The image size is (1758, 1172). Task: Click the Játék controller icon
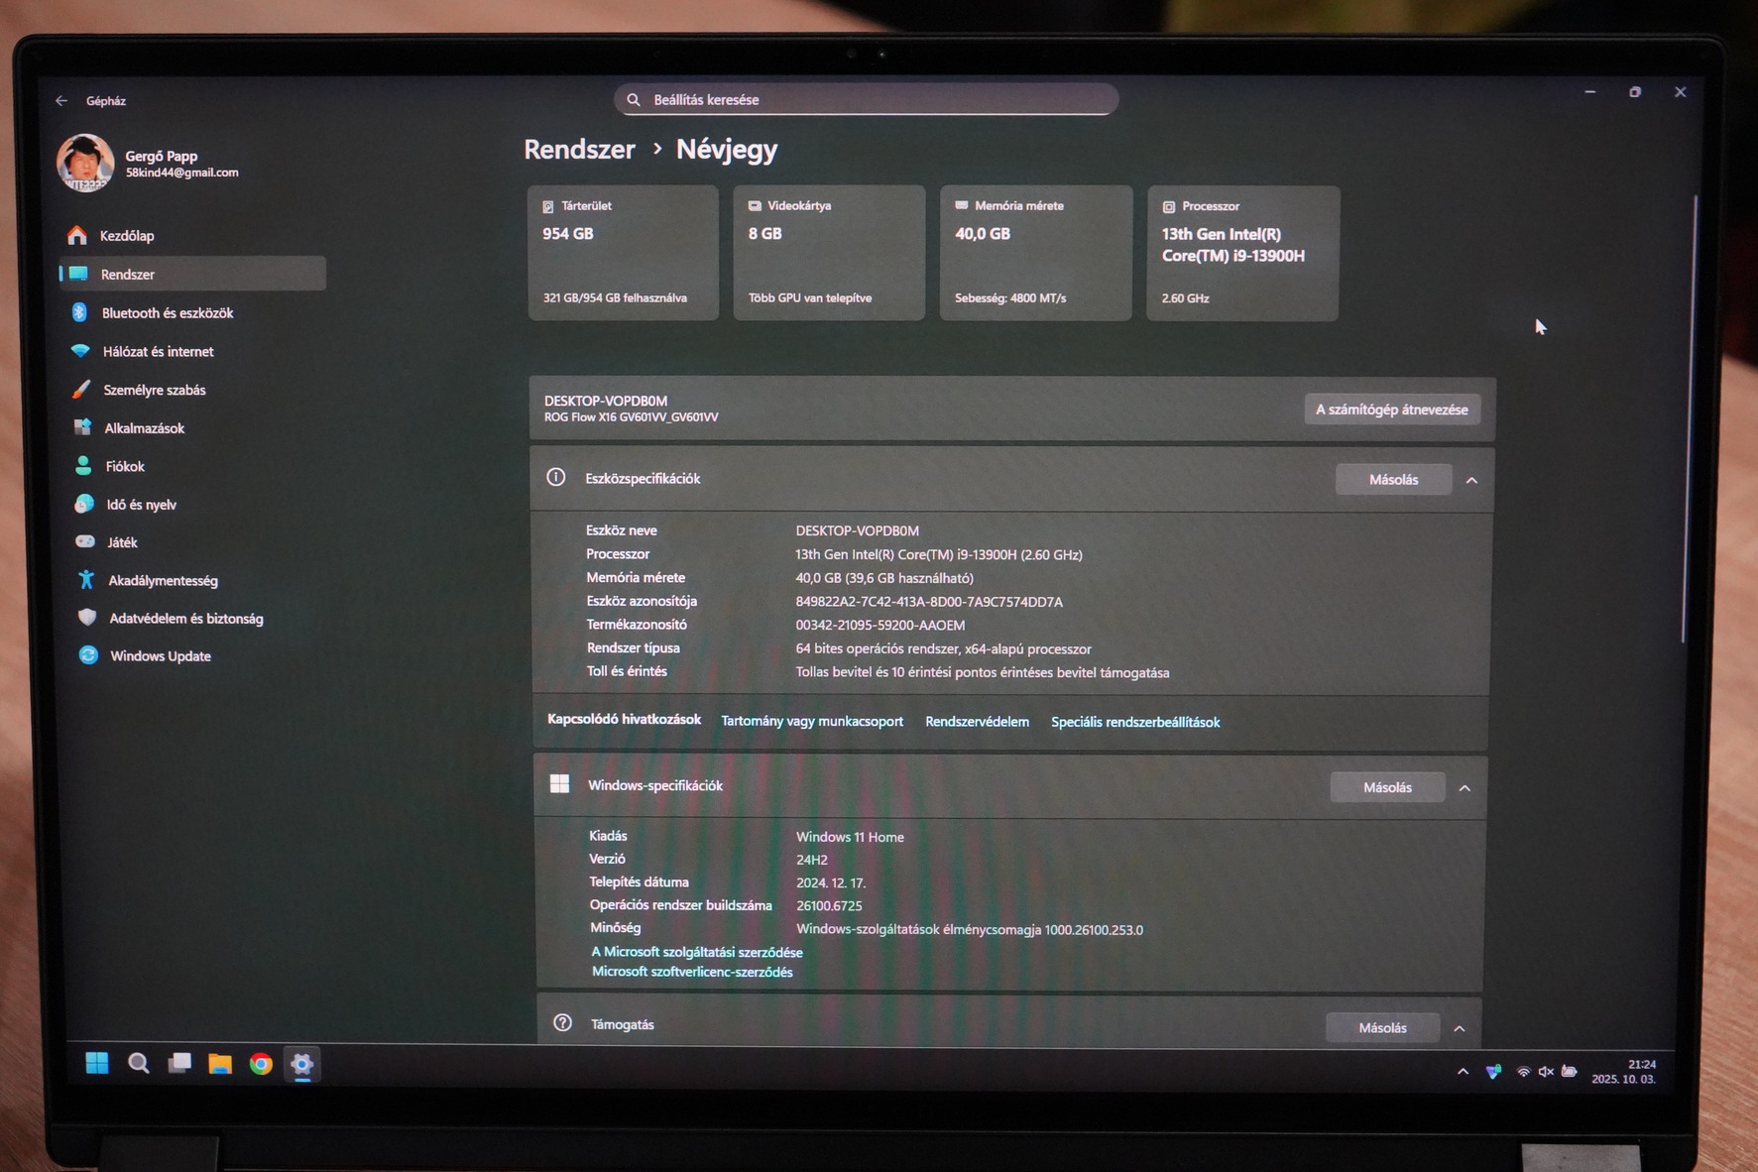pos(85,541)
